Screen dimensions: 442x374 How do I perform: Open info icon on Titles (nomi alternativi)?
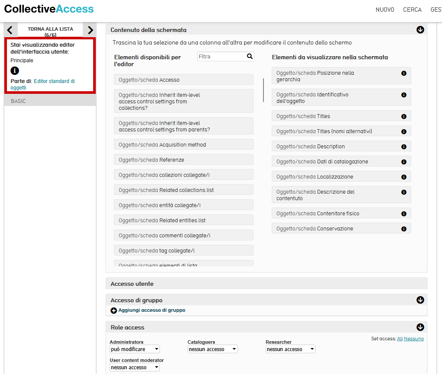click(x=404, y=131)
